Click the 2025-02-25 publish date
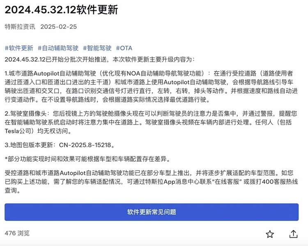Image resolution: width=308 pixels, height=246 pixels. pos(59,27)
